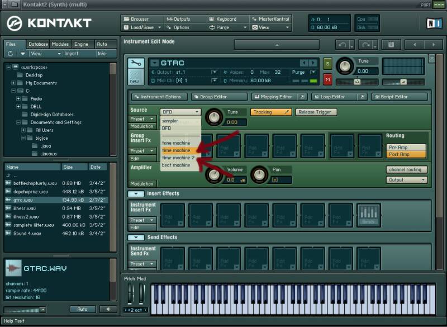Click the undo arrow icon

click(343, 45)
